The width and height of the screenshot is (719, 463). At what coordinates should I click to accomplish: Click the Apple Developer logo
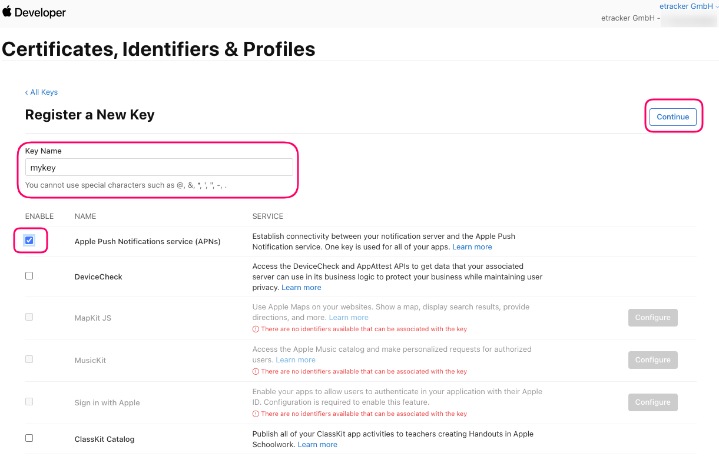click(34, 12)
